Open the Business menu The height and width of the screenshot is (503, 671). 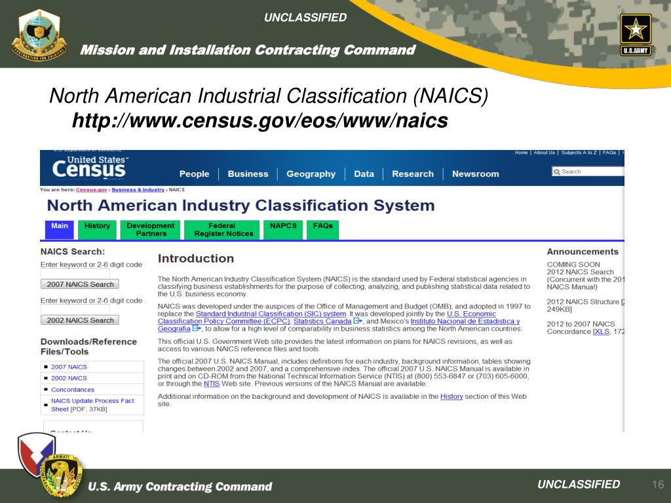248,174
